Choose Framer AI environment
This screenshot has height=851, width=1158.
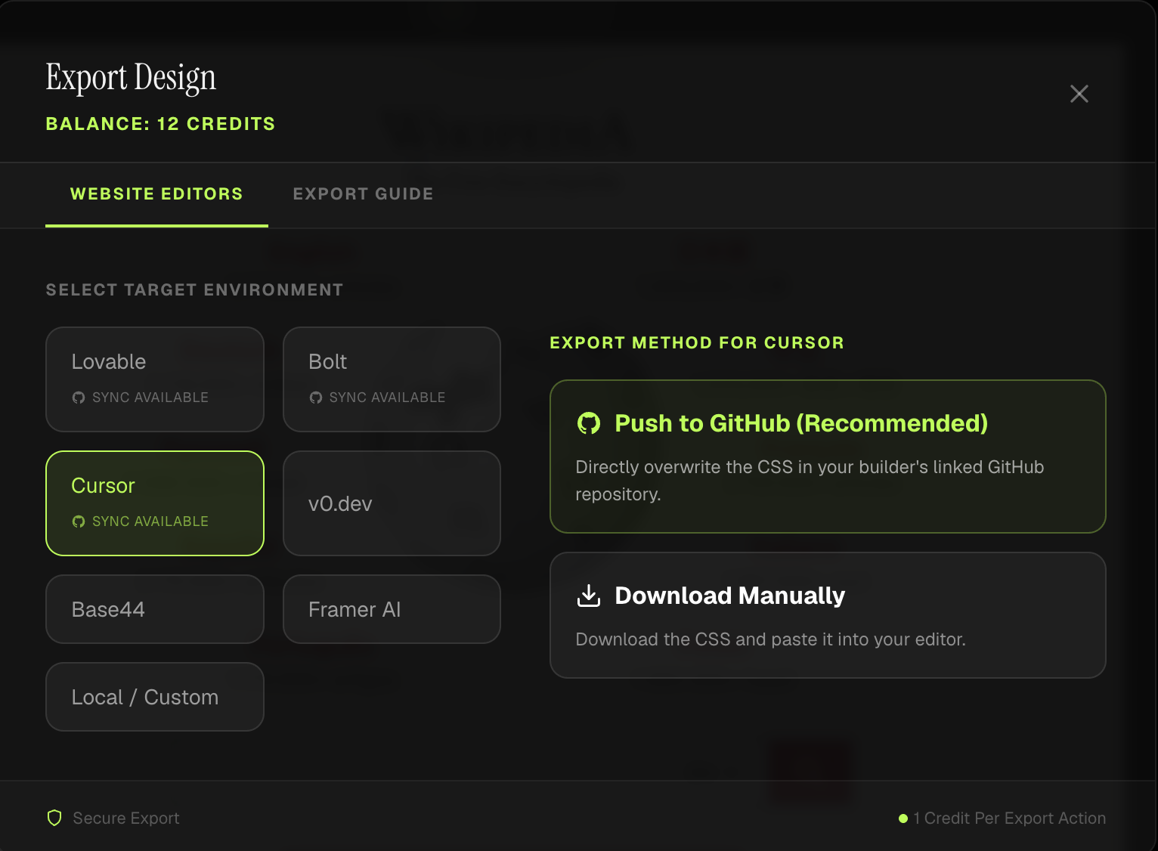click(x=392, y=609)
